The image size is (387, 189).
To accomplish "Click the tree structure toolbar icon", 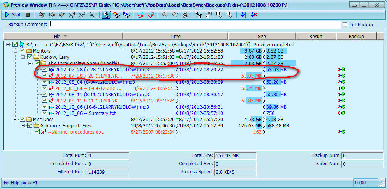I will [x=199, y=15].
